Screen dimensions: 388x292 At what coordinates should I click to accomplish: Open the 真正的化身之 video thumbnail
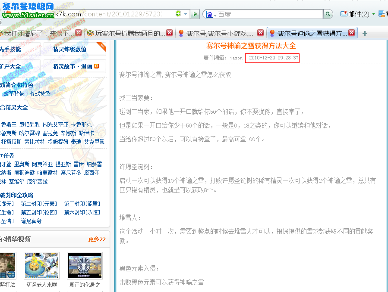(85, 266)
